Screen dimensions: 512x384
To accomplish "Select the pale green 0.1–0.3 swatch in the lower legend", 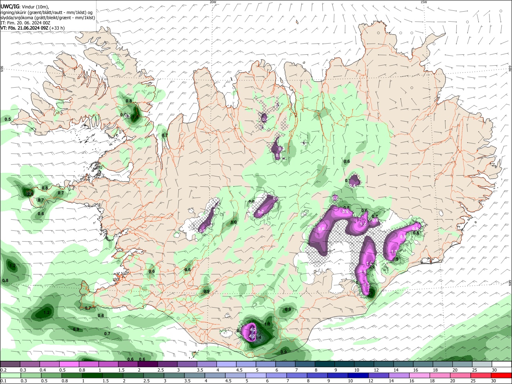I will point(10,375).
